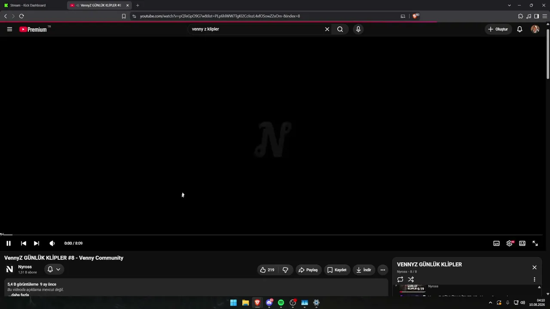The height and width of the screenshot is (309, 550).
Task: Open the media control music-note icon
Action: click(529, 16)
